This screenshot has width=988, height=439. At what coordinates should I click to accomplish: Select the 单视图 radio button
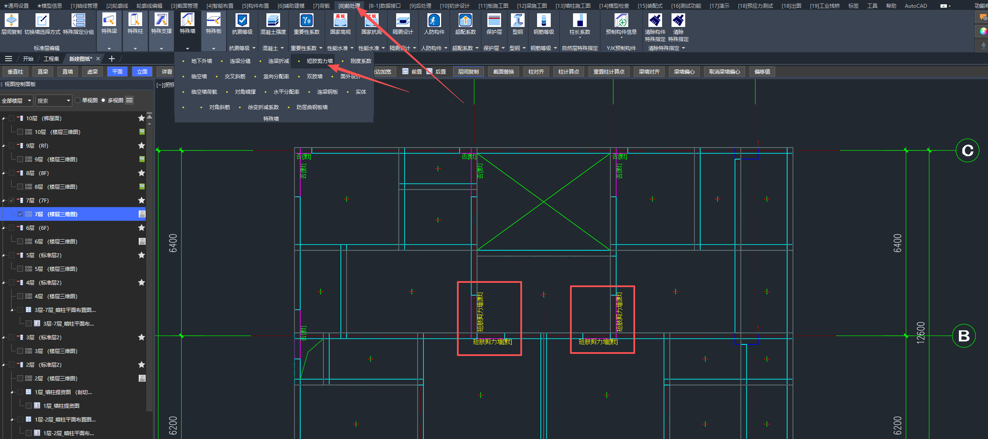point(78,100)
